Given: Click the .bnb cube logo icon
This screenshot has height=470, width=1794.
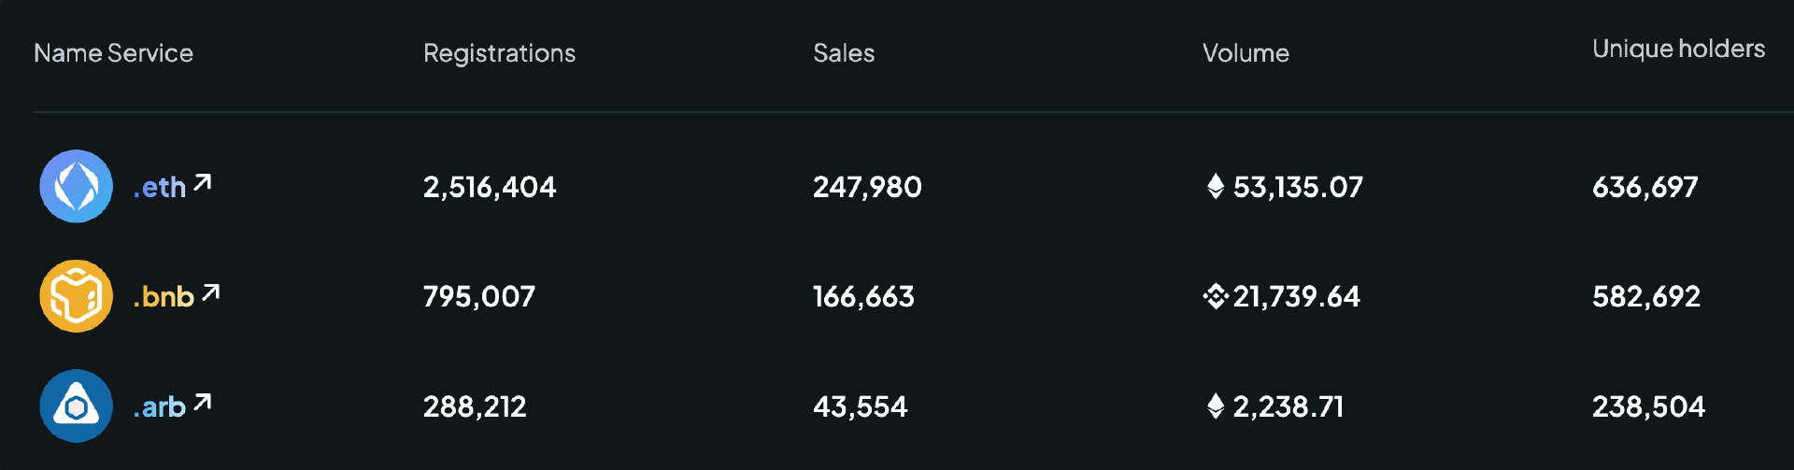Looking at the screenshot, I should point(77,296).
